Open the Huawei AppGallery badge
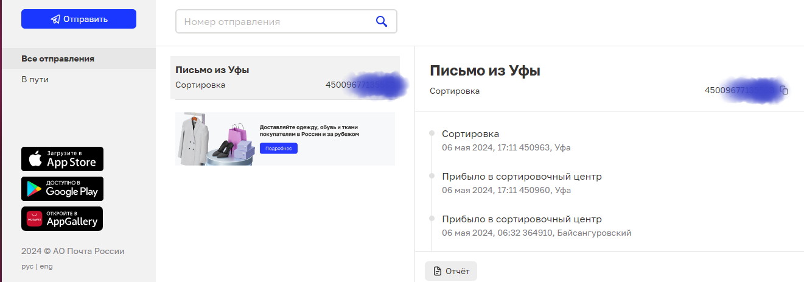 pos(62,219)
